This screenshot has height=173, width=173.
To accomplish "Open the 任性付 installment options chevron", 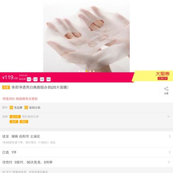I will (x=169, y=162).
